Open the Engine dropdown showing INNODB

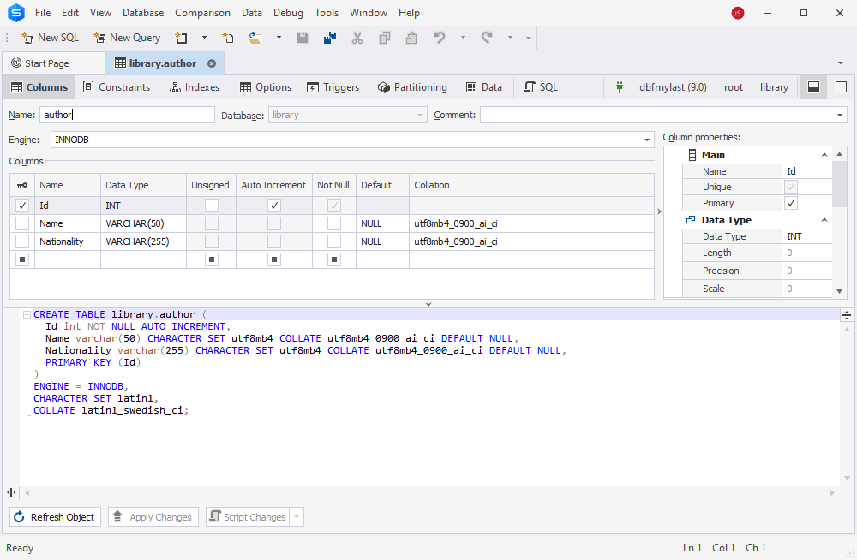coord(647,139)
